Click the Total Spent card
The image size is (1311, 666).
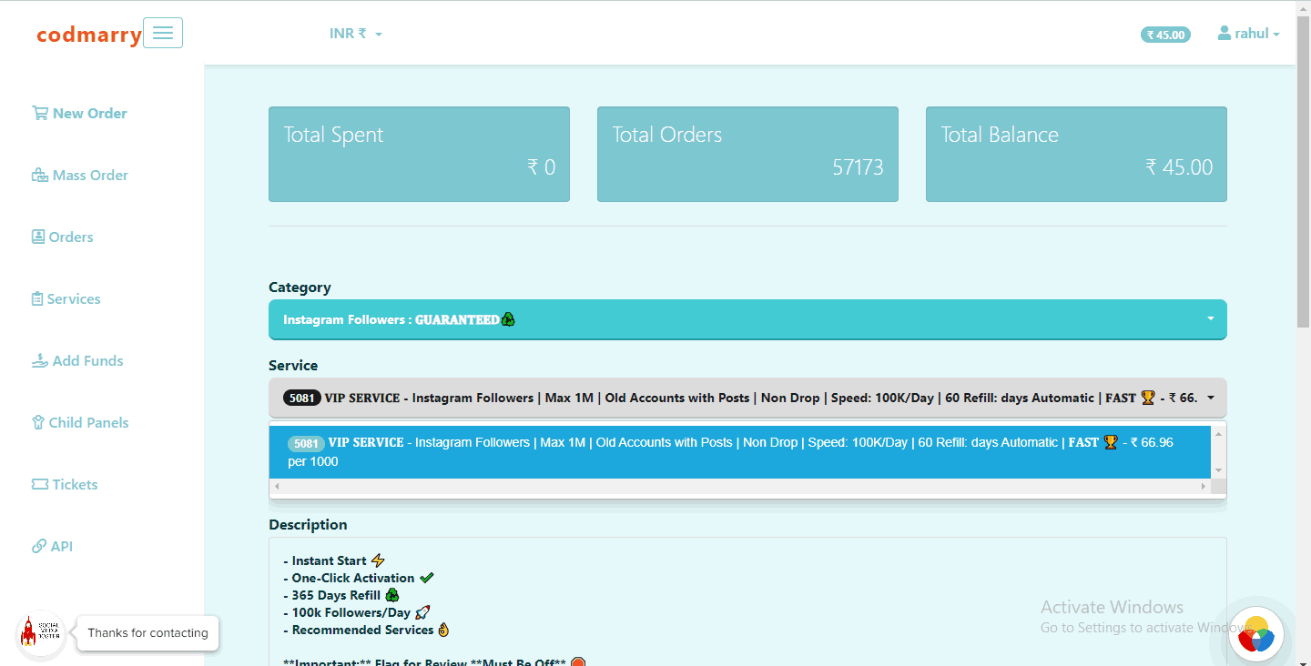coord(419,154)
